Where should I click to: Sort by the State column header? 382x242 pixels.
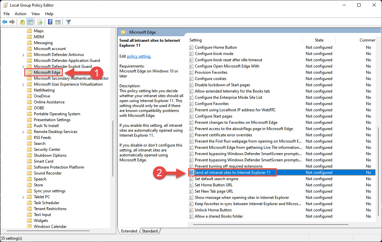click(x=319, y=40)
